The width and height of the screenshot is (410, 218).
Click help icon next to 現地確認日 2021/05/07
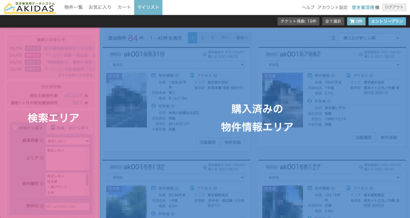(x=205, y=54)
